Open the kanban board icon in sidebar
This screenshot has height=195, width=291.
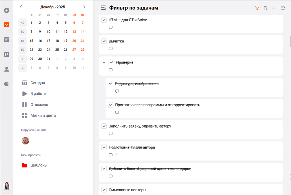pyautogui.click(x=7, y=54)
